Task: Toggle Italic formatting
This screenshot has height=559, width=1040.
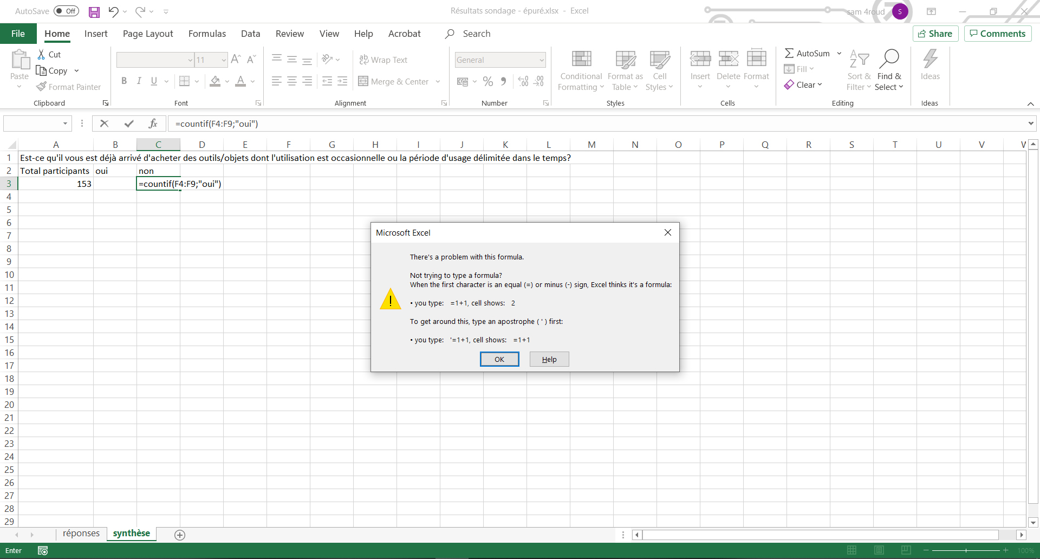Action: [139, 81]
